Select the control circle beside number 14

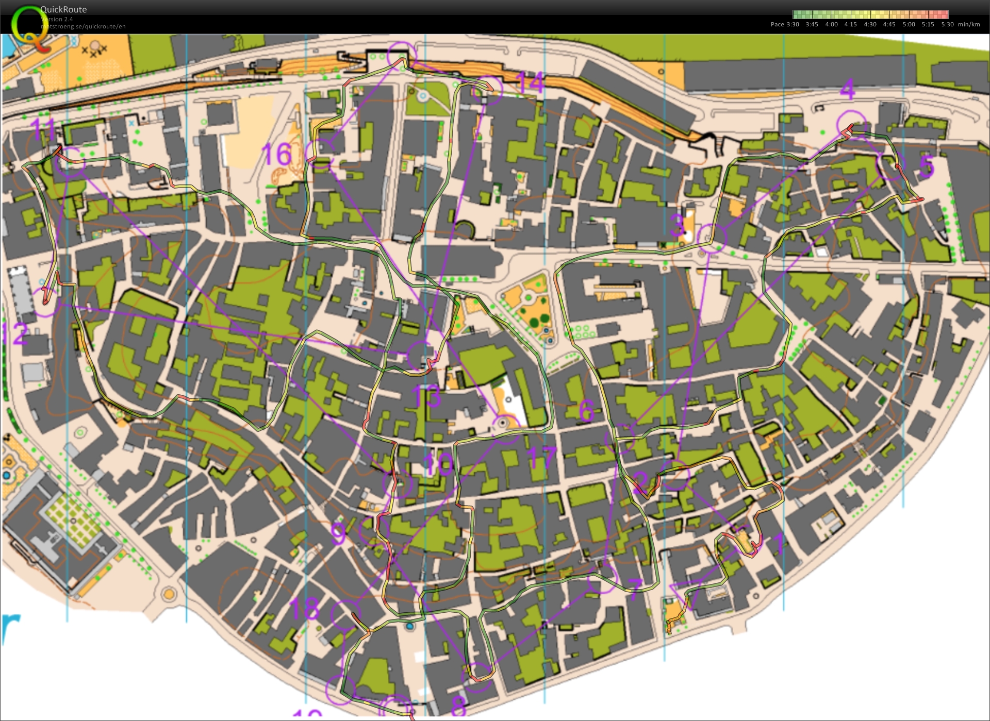(x=487, y=90)
